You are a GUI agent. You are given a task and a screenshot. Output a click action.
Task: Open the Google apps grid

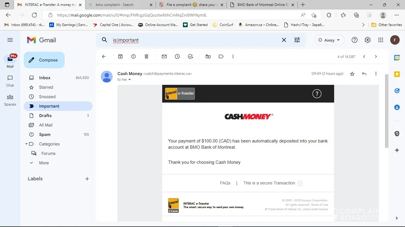pyautogui.click(x=381, y=40)
